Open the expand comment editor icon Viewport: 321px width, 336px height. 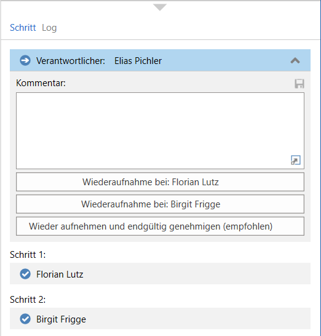tap(296, 160)
